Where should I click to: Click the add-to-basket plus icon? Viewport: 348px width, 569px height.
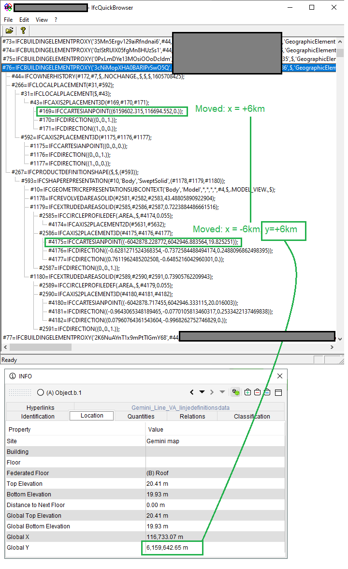[x=247, y=392]
